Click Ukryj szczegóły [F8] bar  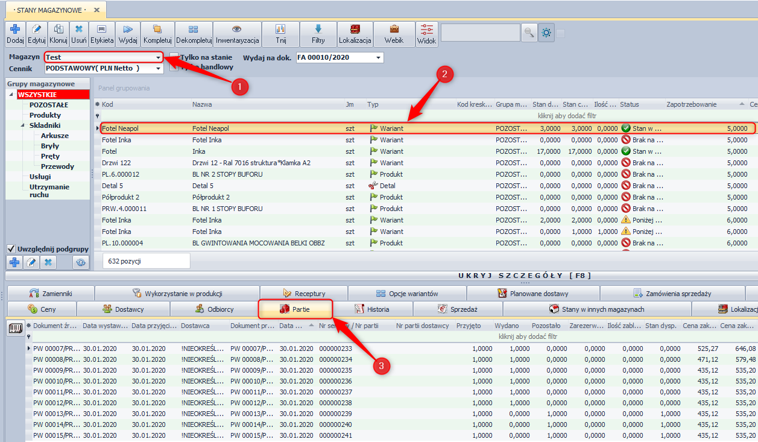pyautogui.click(x=524, y=276)
